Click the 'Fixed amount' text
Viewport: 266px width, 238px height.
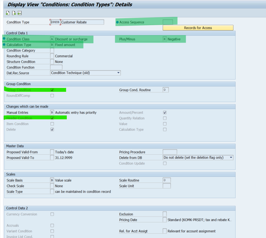click(x=65, y=45)
